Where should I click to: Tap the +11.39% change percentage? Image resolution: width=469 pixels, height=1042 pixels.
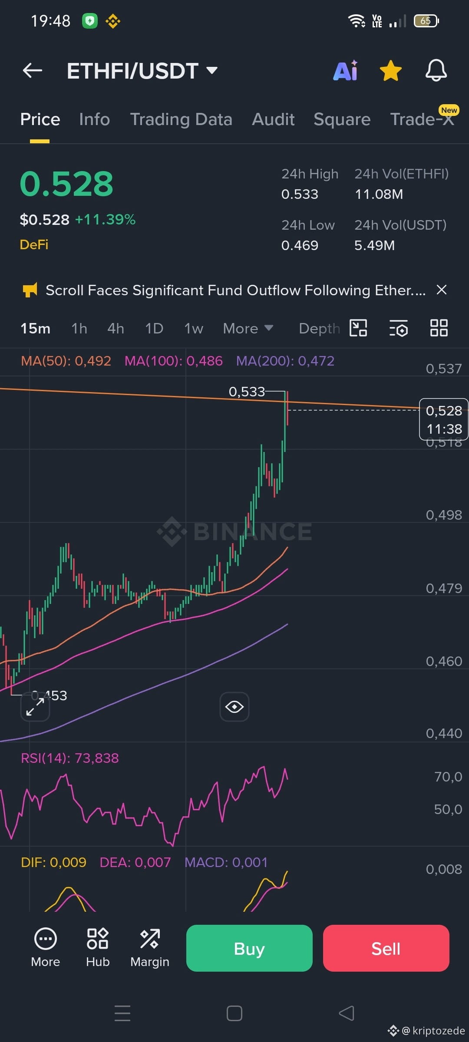coord(105,219)
